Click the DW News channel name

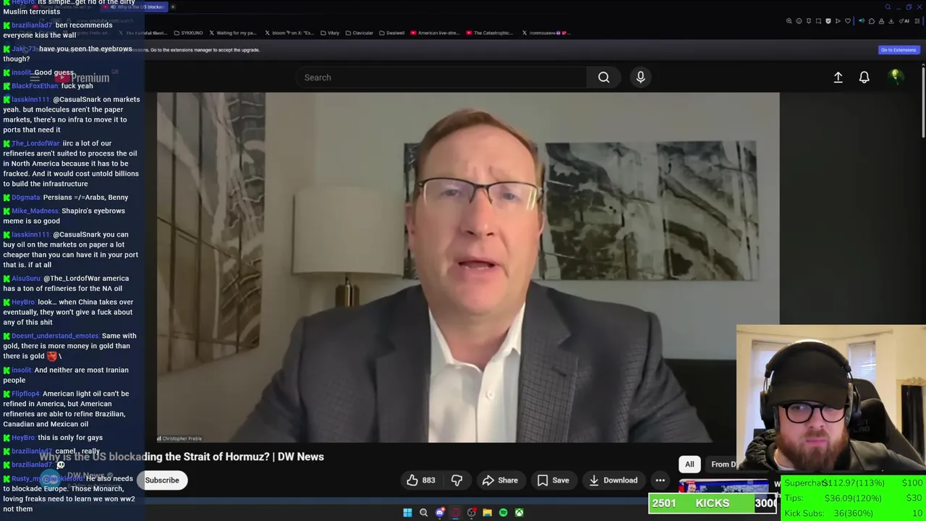tap(85, 476)
